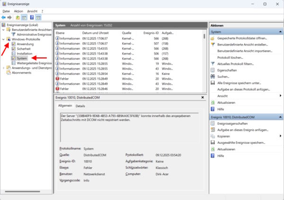The width and height of the screenshot is (284, 200).
Task: Click Protokoll löschen action
Action: click(230, 57)
